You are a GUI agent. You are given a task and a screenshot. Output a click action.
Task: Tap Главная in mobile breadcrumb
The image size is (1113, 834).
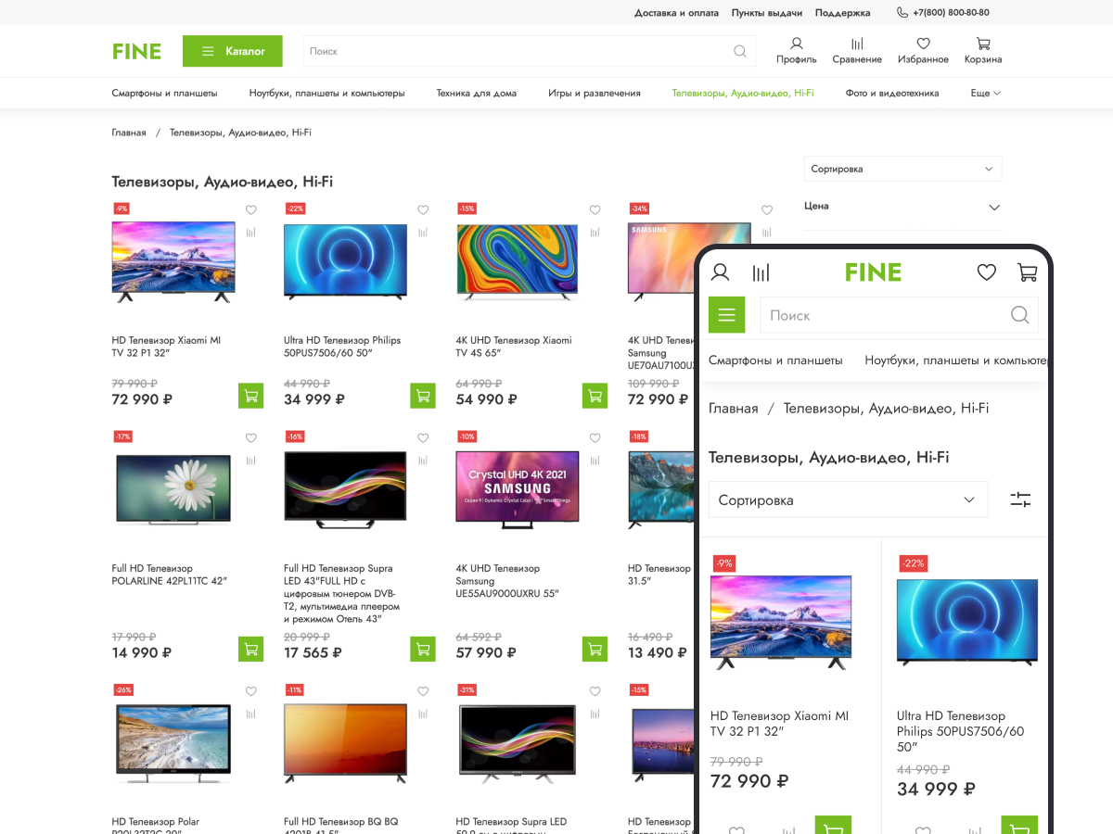point(734,408)
